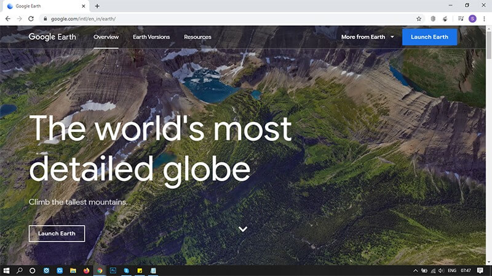Open the purple S profile avatar
Image resolution: width=492 pixels, height=276 pixels.
point(472,19)
